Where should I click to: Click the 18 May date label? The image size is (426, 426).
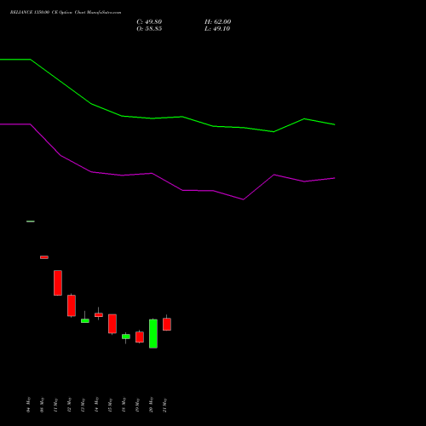124,405
